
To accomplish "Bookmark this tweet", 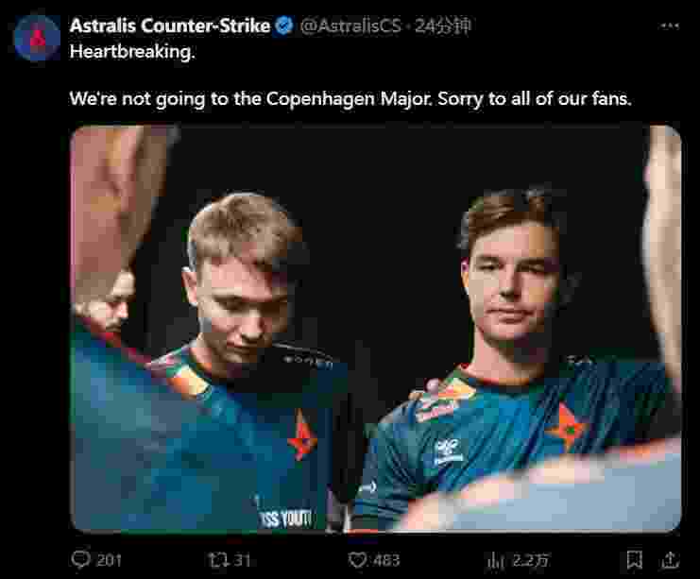I will pos(634,560).
